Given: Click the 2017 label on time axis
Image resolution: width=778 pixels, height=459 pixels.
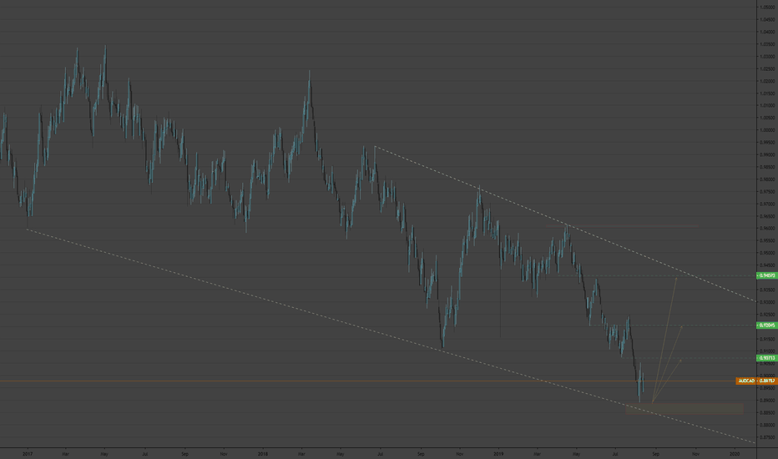Looking at the screenshot, I should tap(28, 453).
